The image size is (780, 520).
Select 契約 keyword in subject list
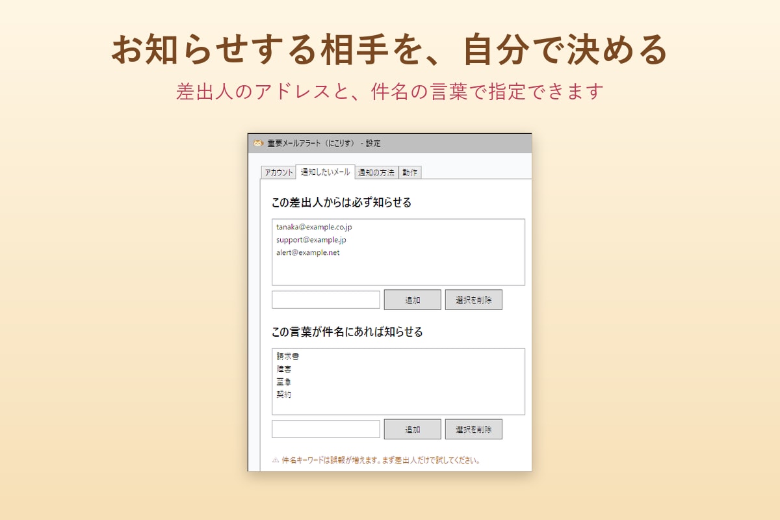click(x=283, y=395)
